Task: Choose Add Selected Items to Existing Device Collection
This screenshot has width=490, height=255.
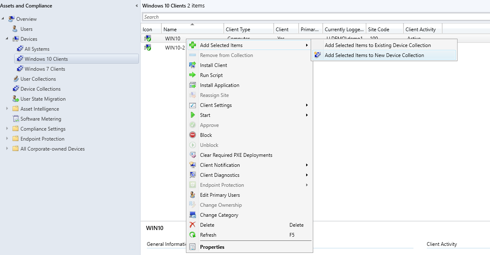Action: [384, 45]
